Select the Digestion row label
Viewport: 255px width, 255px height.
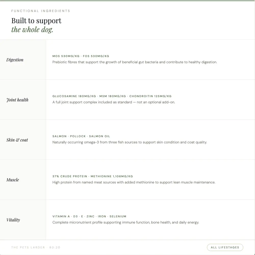click(x=15, y=60)
